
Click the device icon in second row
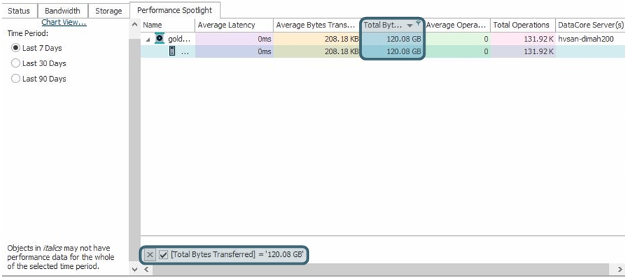pos(172,51)
